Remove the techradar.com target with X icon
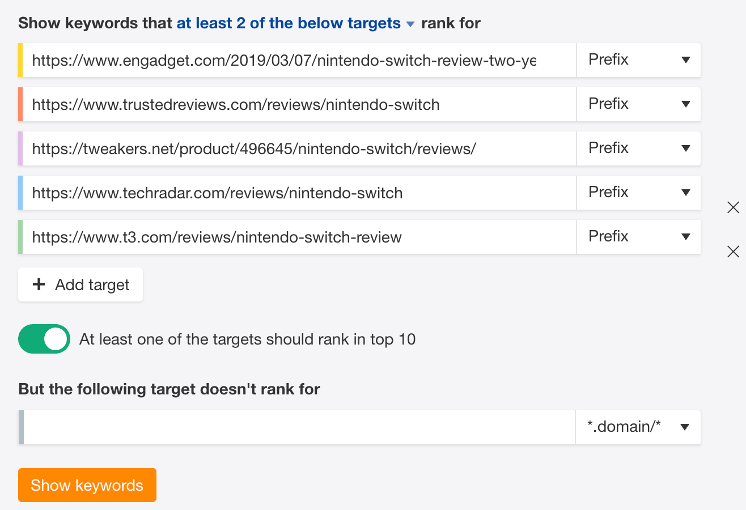 click(x=733, y=207)
